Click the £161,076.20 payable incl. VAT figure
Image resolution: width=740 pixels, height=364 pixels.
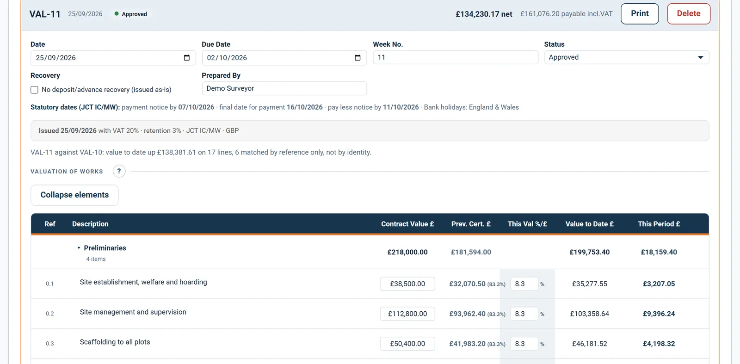[567, 14]
